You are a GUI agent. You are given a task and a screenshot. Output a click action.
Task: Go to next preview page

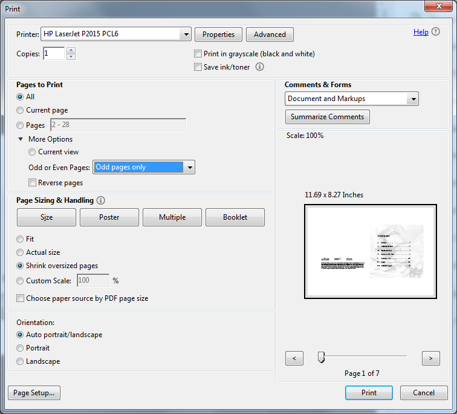pyautogui.click(x=431, y=358)
